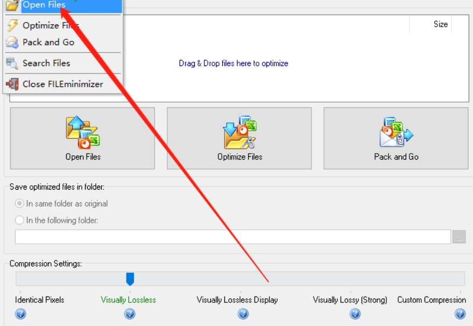Click the magnifier icon next to Search Files
The image size is (473, 326).
point(12,63)
